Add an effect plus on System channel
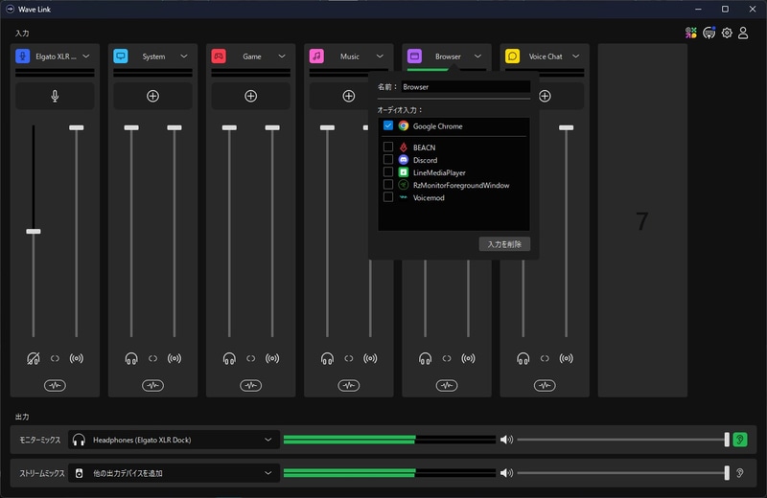Image resolution: width=767 pixels, height=498 pixels. point(152,96)
